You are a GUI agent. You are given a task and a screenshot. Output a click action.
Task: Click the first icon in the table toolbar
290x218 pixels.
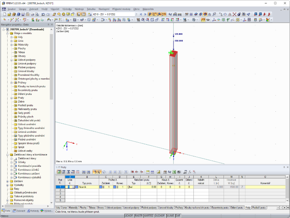59,172
